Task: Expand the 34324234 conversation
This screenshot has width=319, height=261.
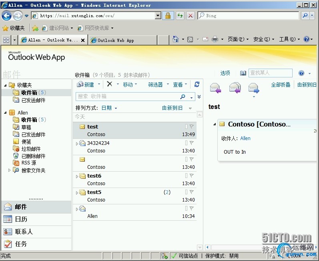Action: coord(77,144)
